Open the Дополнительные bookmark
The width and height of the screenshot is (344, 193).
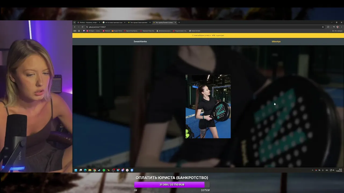pos(164,31)
